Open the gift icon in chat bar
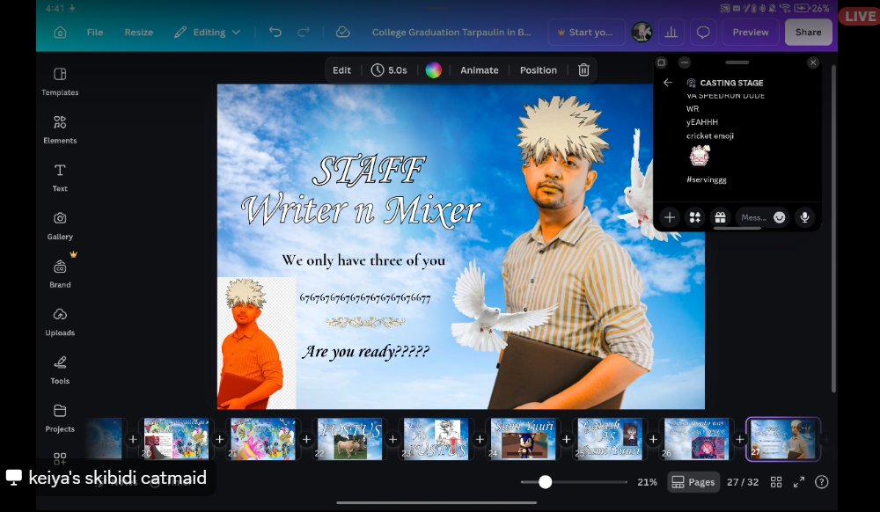This screenshot has width=880, height=512. pyautogui.click(x=720, y=217)
